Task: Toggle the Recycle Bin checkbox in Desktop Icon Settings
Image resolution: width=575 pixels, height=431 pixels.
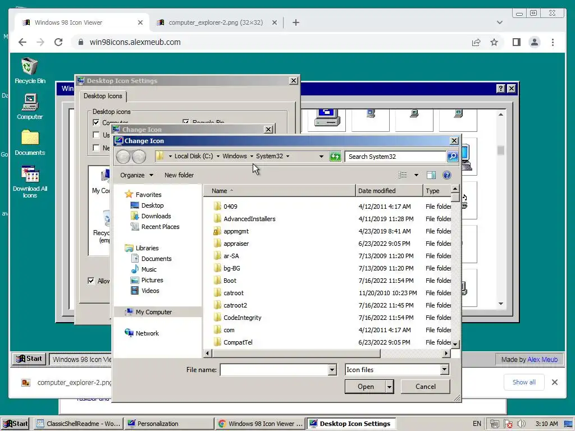Action: pyautogui.click(x=186, y=122)
